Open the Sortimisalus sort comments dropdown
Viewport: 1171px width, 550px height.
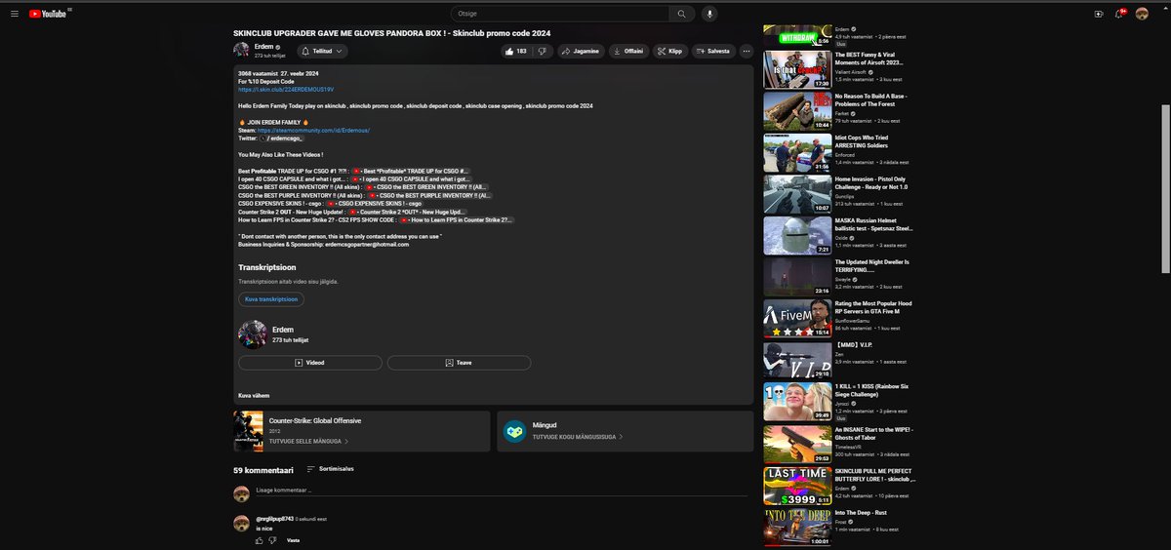click(x=329, y=469)
